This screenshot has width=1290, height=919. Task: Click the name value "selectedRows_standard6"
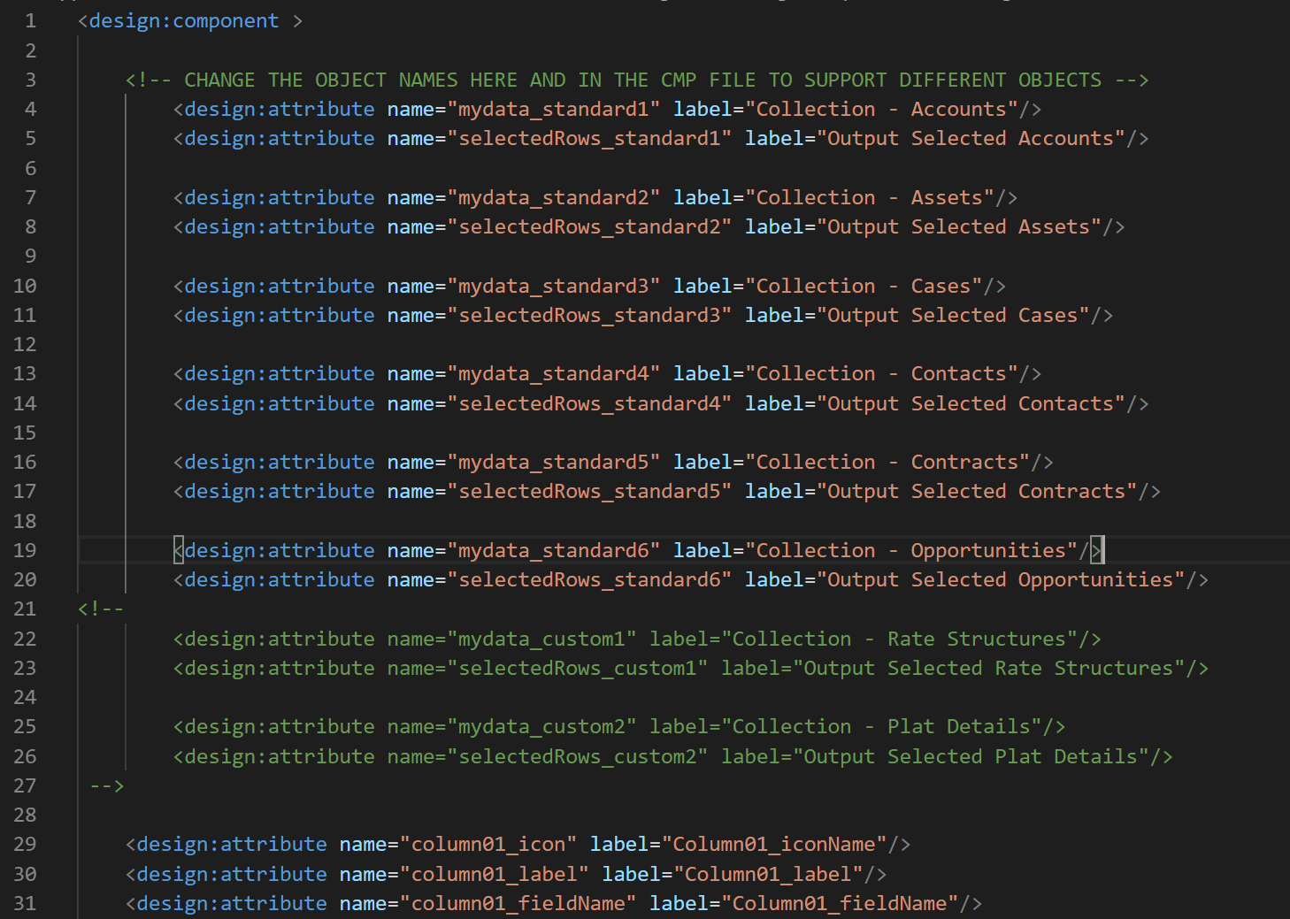[589, 580]
